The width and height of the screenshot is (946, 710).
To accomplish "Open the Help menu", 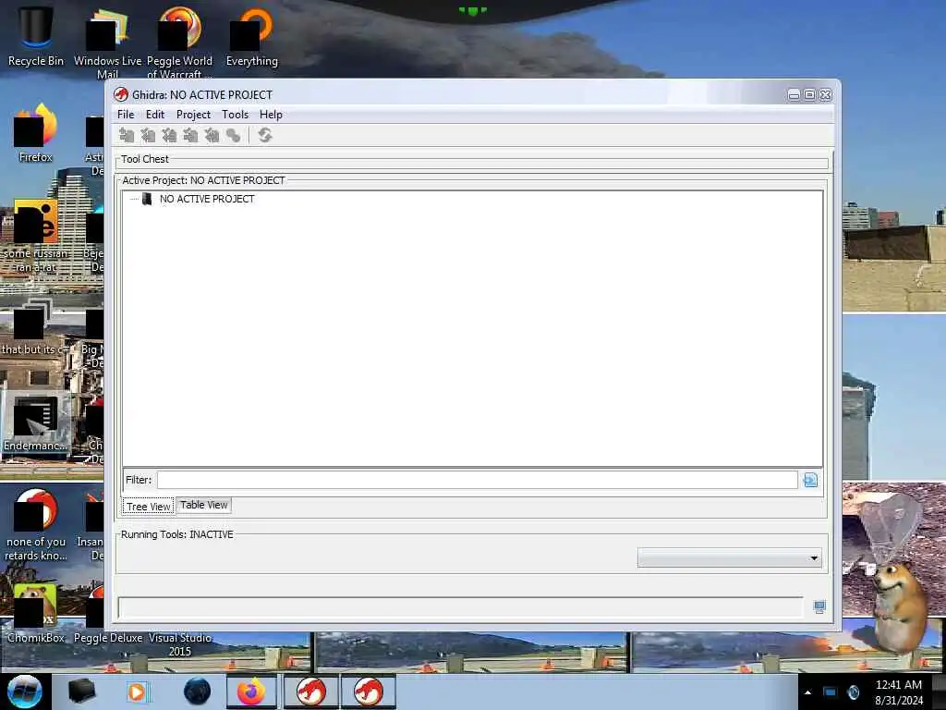I will [271, 115].
